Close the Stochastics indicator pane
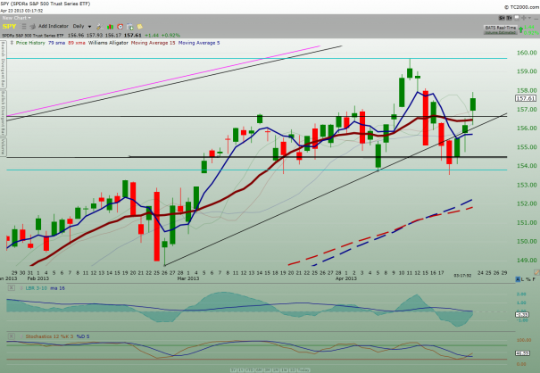The image size is (540, 373). point(12,336)
